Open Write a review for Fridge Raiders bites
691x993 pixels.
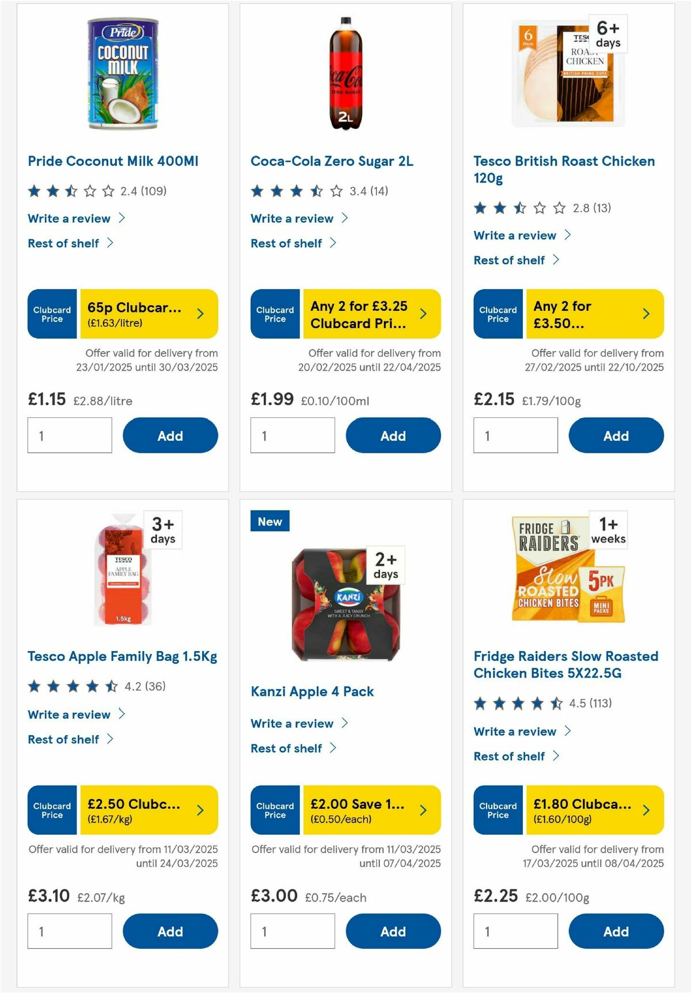521,732
